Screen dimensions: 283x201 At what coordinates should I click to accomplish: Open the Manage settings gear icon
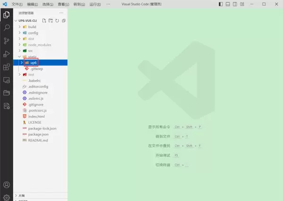pyautogui.click(x=7, y=197)
